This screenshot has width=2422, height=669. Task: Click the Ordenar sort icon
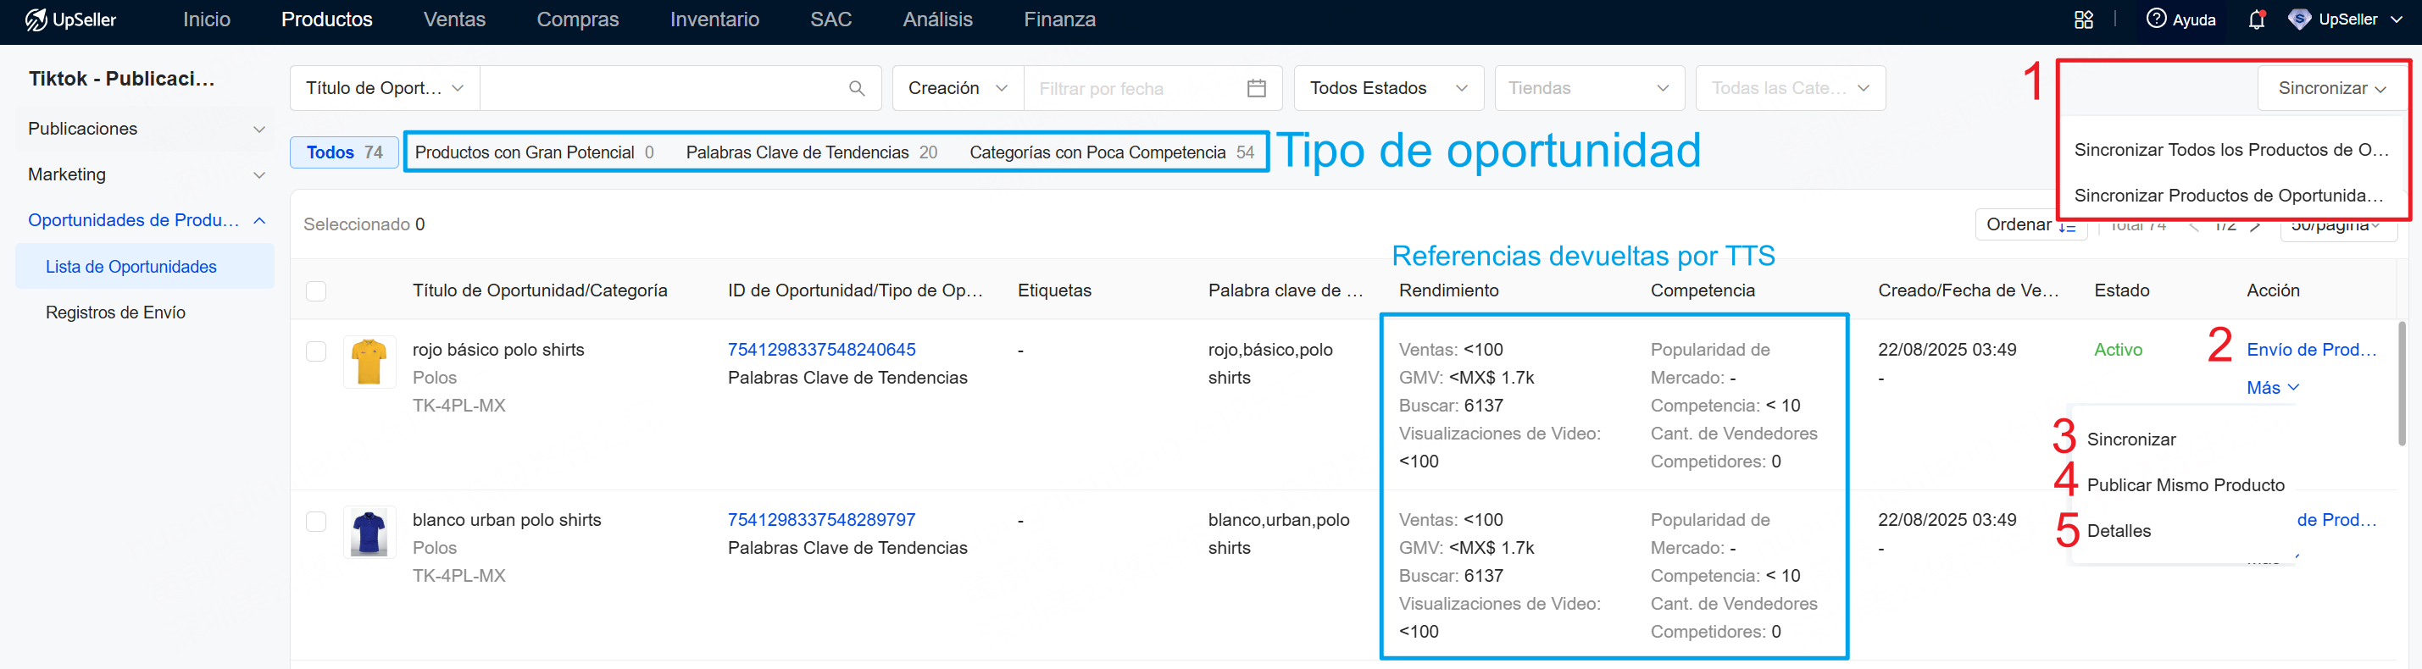coord(2067,225)
